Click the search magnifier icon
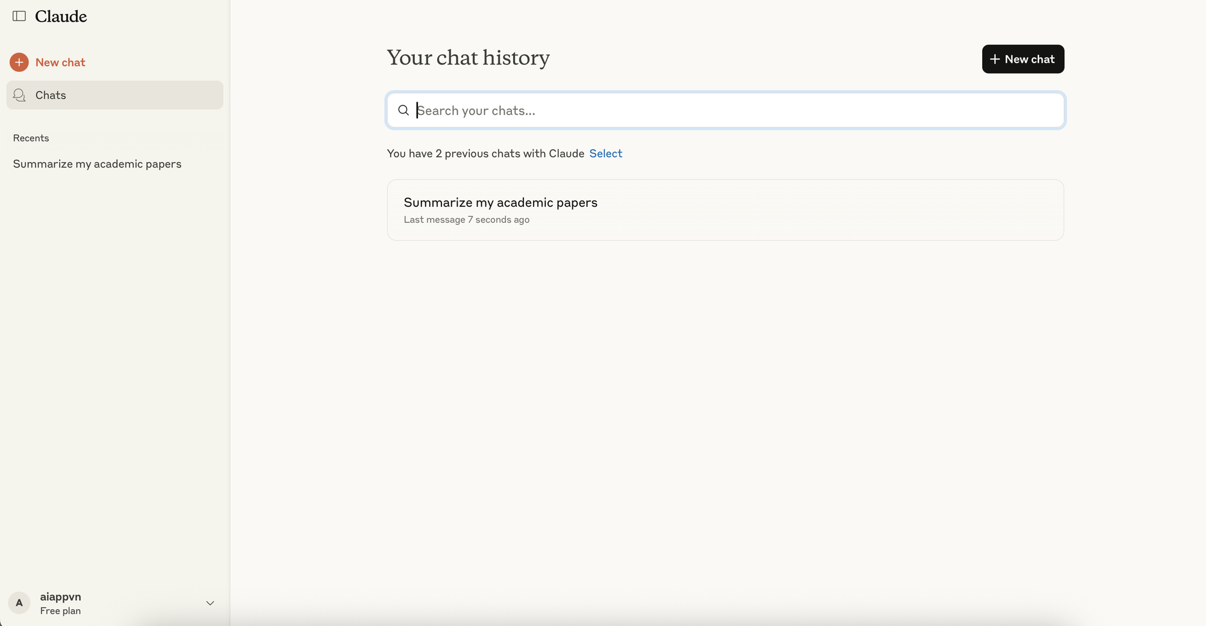1206x626 pixels. coord(403,110)
